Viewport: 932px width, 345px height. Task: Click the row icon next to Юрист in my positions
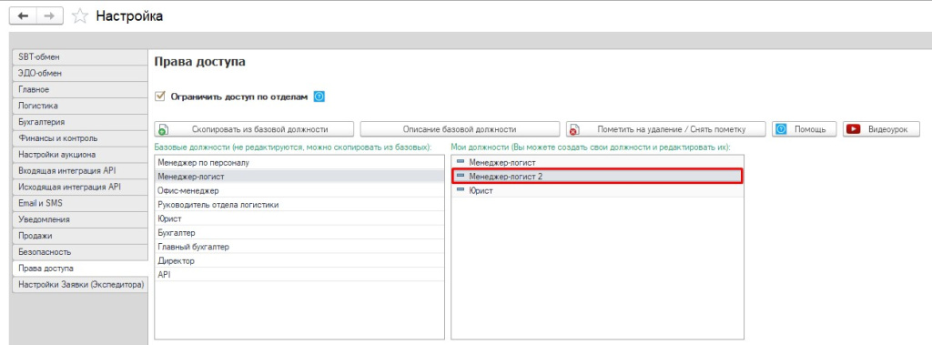(461, 190)
